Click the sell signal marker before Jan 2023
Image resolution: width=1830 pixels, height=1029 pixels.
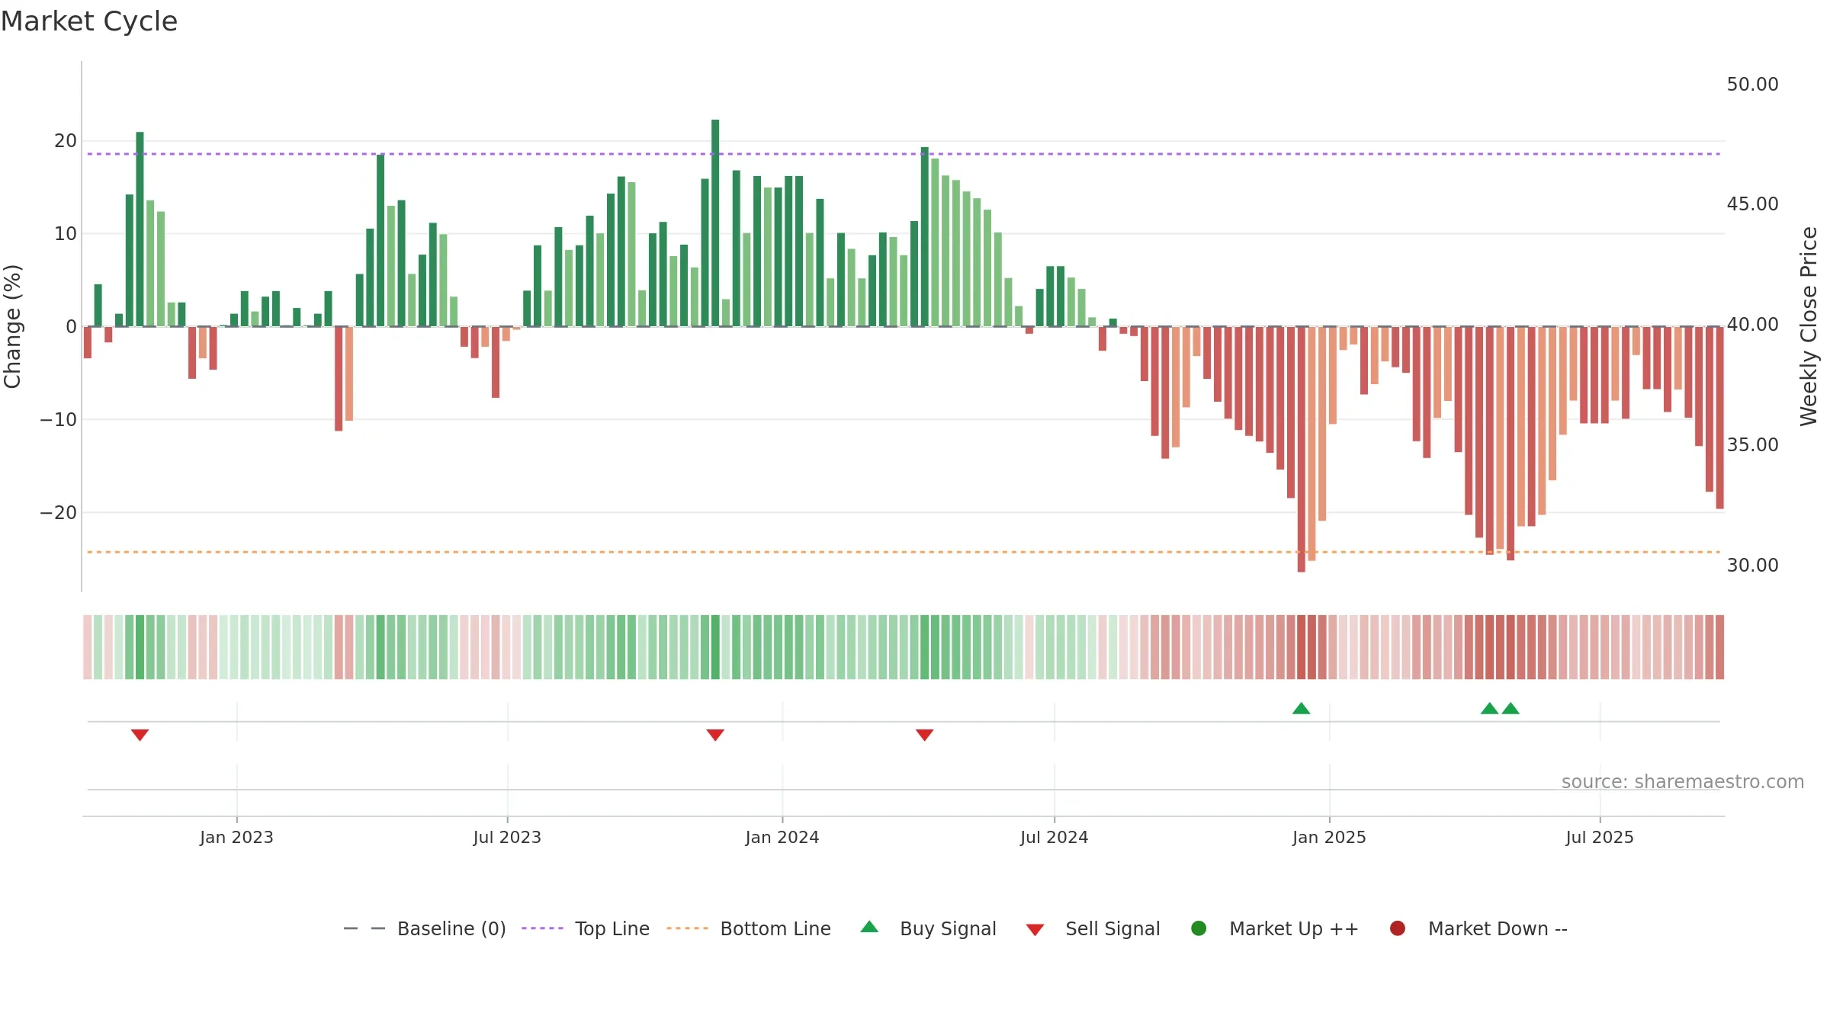click(x=140, y=735)
